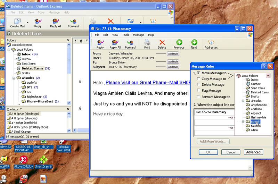Open Create Mail dropdown arrow
Image resolution: width=278 pixels, height=184 pixels.
(x=28, y=23)
